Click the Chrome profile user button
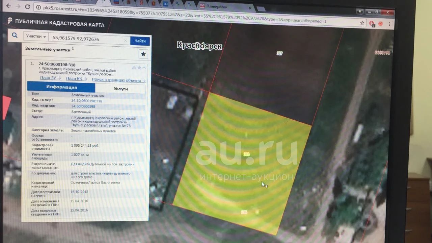The image size is (432, 243). pos(360,11)
